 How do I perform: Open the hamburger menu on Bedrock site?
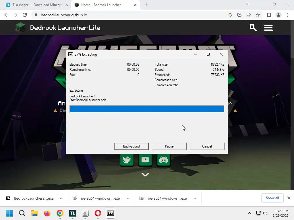[268, 28]
